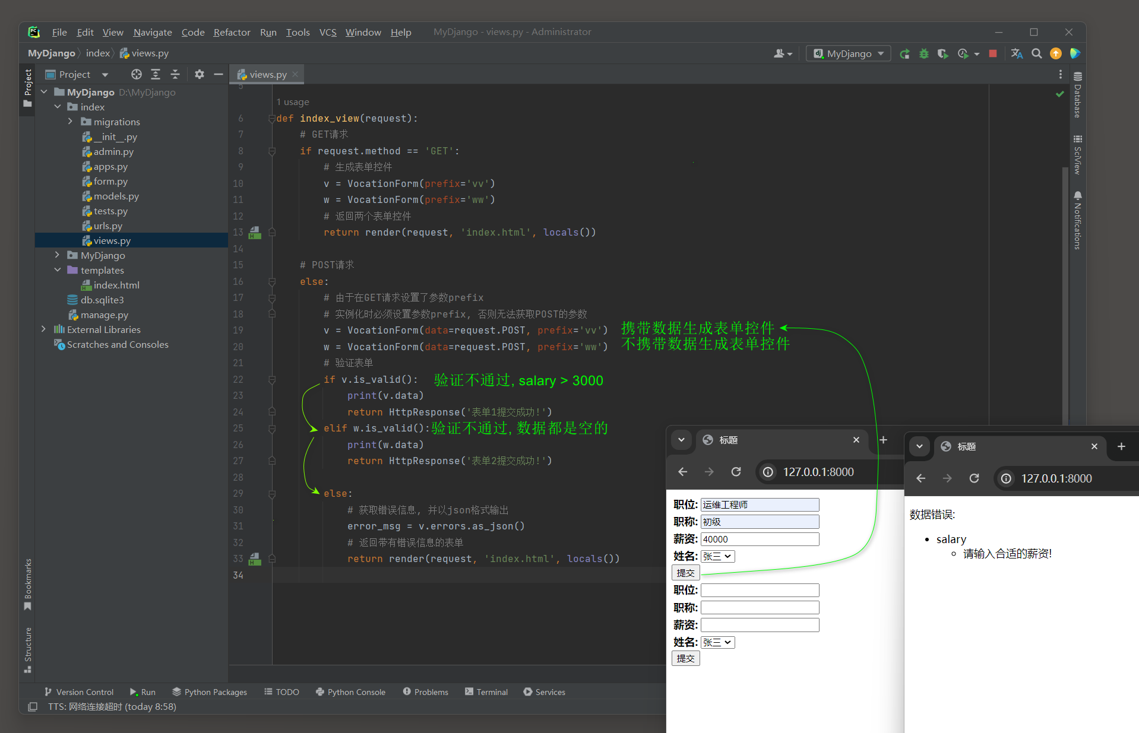Click the tool window quick access icon in the status bar
This screenshot has height=733, width=1139.
[33, 707]
